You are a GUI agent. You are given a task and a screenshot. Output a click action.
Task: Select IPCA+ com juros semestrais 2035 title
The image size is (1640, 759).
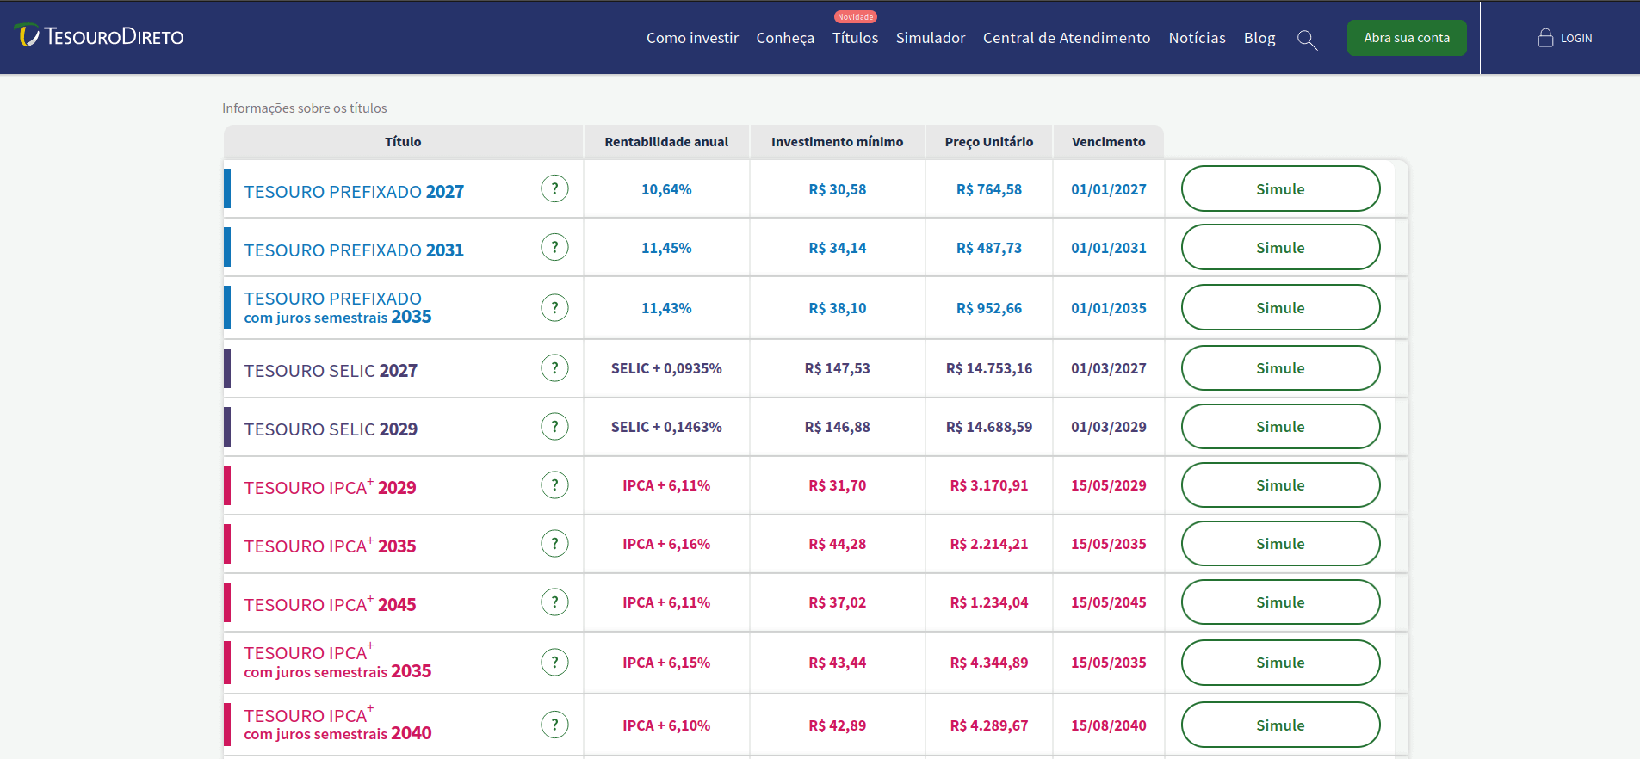tap(337, 661)
